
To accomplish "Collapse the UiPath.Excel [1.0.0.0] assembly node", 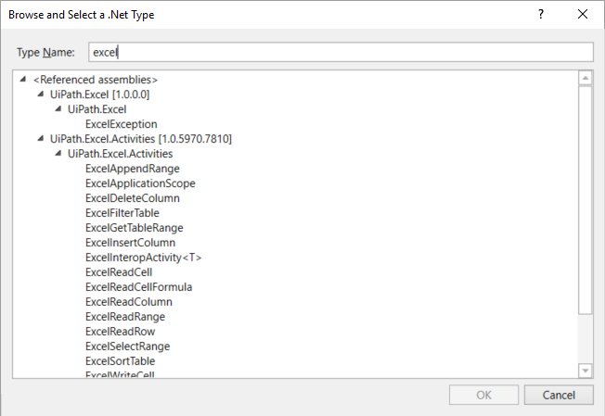I will (41, 94).
